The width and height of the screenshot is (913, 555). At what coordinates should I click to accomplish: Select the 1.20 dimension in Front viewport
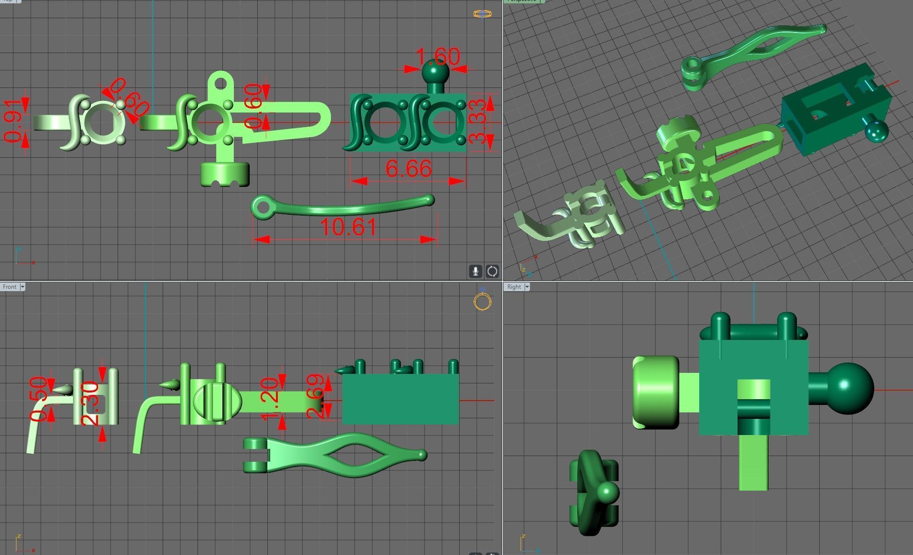coord(270,399)
